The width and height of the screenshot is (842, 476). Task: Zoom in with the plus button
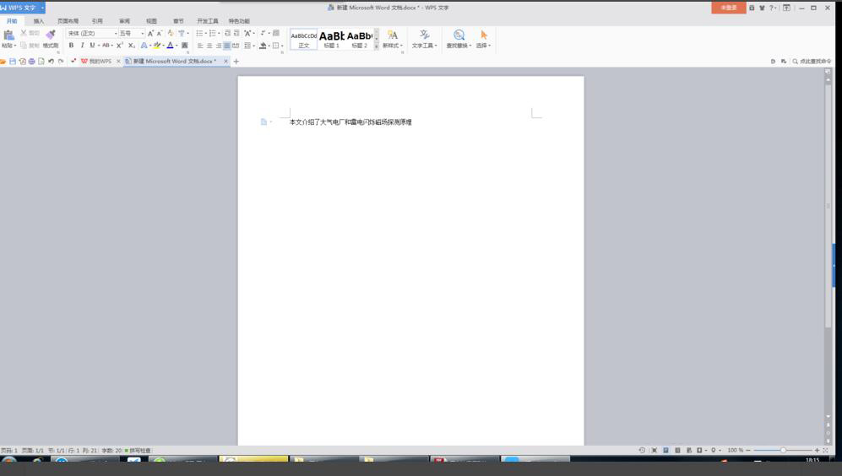[x=817, y=450]
